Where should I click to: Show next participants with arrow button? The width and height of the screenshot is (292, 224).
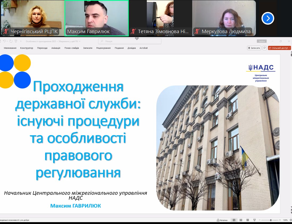coord(268,18)
